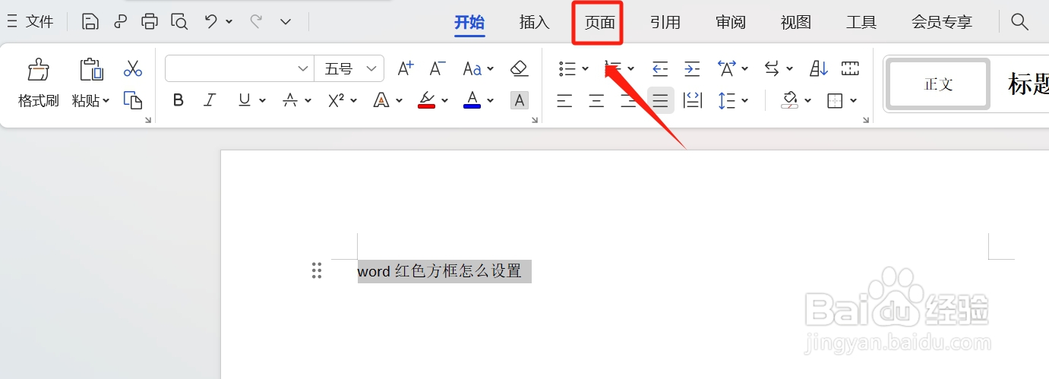Apply the blue font color A
The height and width of the screenshot is (379, 1049).
tap(472, 99)
